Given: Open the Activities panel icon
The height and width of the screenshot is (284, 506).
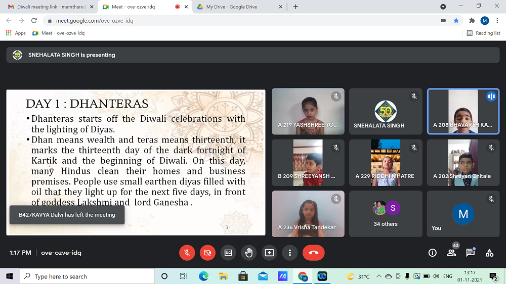Looking at the screenshot, I should 489,253.
